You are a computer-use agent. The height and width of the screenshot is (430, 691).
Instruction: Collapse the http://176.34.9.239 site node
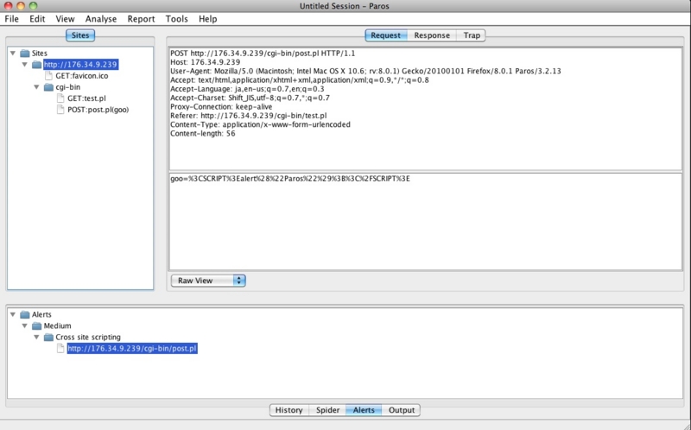point(25,64)
